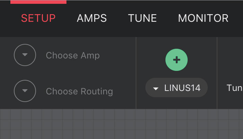Click the grid canvas below Choose Routing
The height and width of the screenshot is (139, 243).
coord(79,124)
